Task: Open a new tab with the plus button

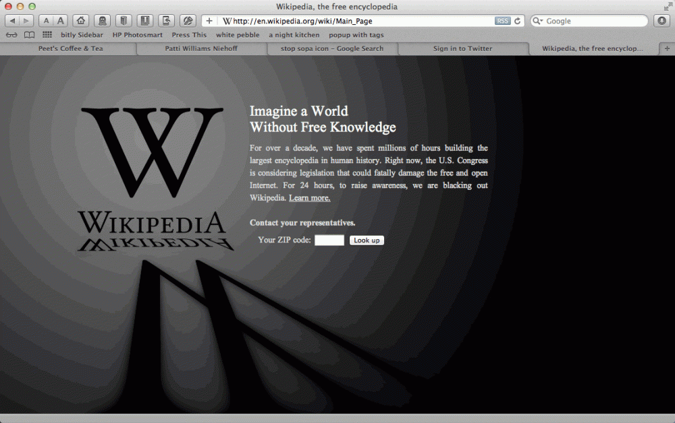Action: tap(667, 48)
